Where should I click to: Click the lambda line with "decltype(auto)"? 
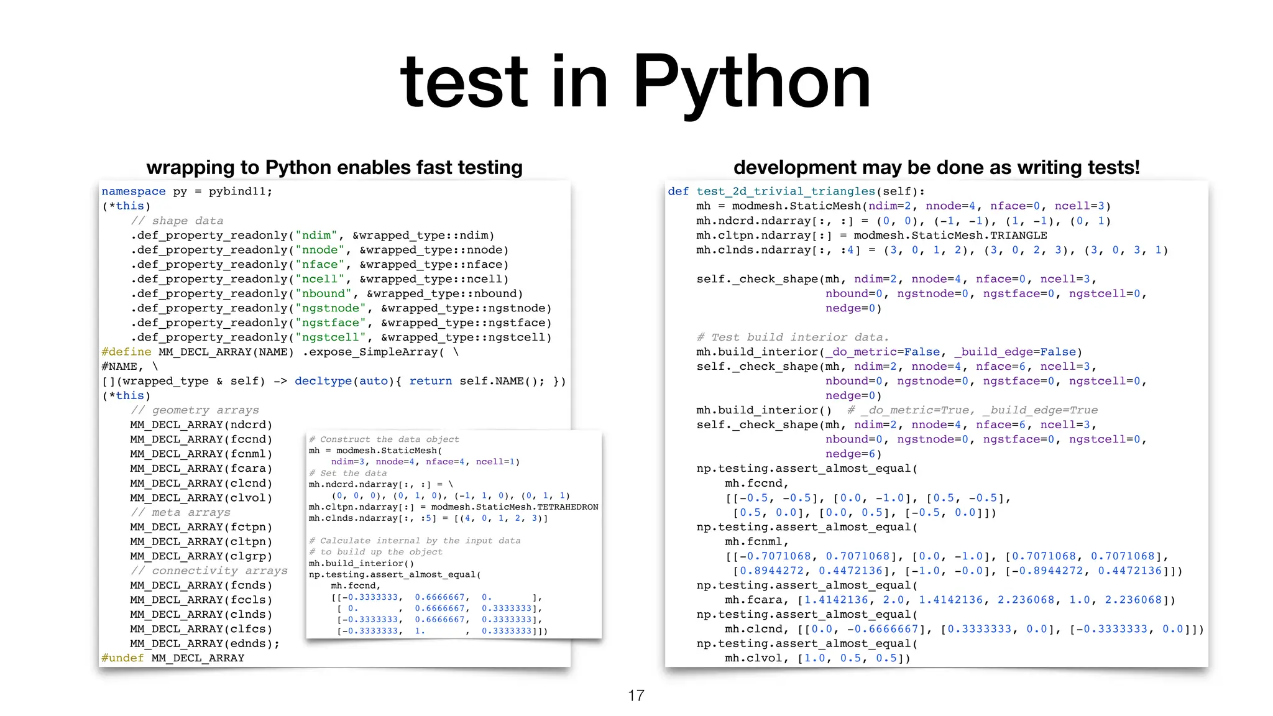point(334,382)
